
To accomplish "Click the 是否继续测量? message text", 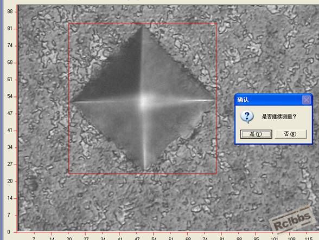I will click(279, 116).
